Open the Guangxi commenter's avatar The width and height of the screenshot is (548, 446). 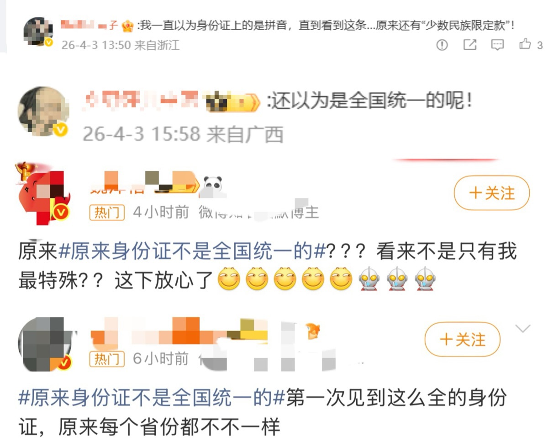pos(42,111)
